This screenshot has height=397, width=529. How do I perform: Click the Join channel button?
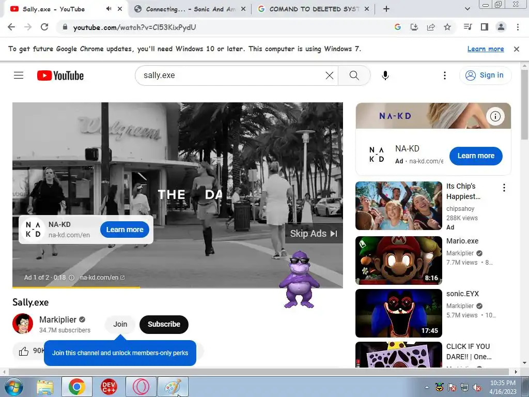(120, 325)
